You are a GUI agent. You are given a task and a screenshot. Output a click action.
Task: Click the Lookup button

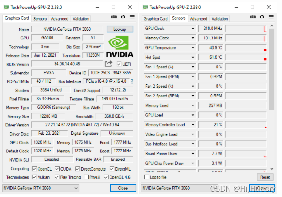point(120,29)
